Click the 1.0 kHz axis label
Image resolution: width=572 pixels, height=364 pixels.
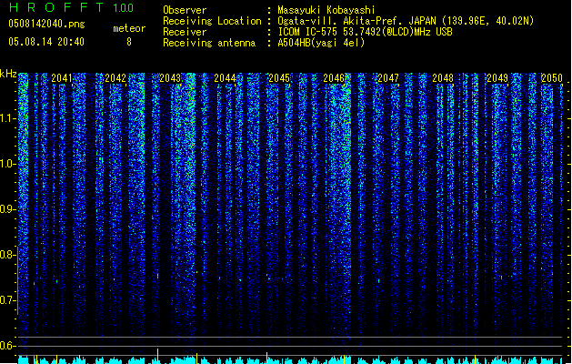(x=7, y=164)
